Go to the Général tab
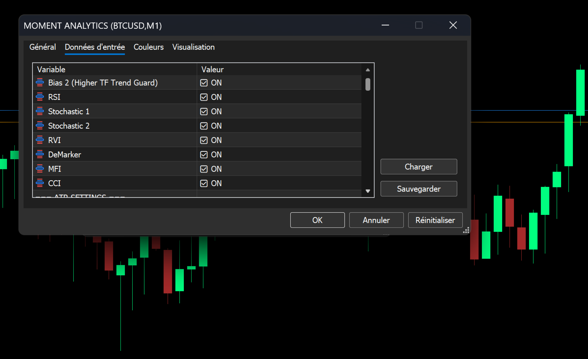Image resolution: width=588 pixels, height=359 pixels. tap(43, 47)
